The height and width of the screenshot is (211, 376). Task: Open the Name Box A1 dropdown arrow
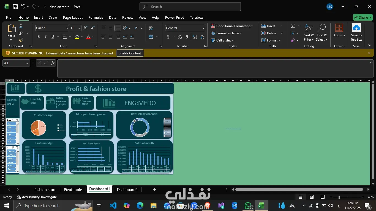click(x=27, y=63)
